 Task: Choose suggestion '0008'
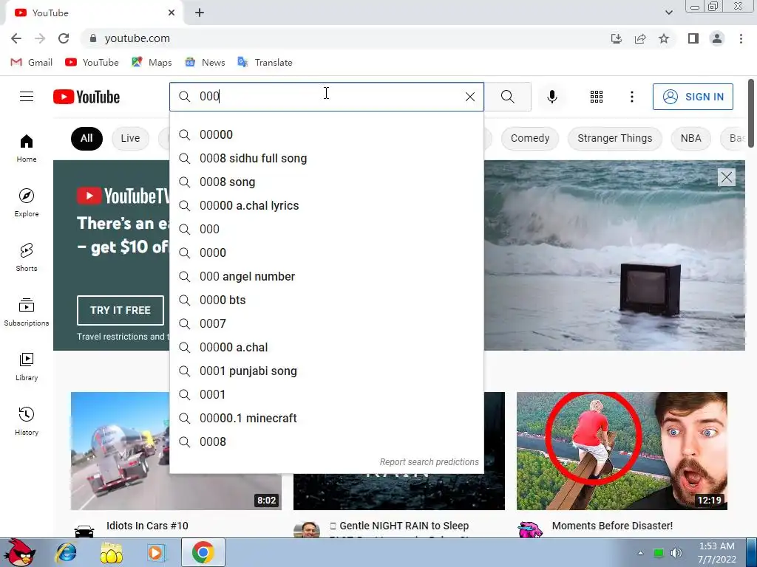[x=327, y=441]
